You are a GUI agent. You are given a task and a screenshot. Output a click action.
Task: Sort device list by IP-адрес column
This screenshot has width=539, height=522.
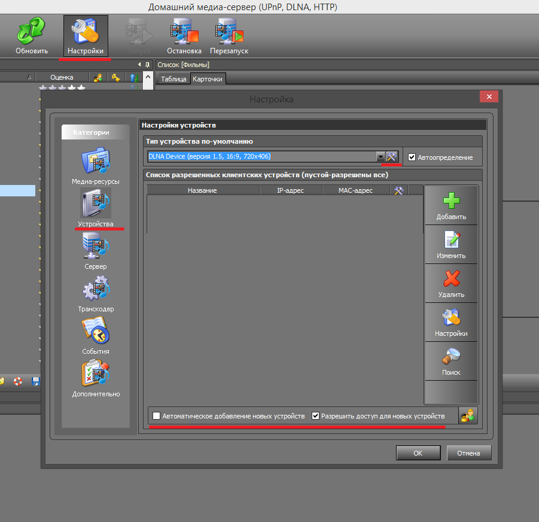tap(291, 190)
